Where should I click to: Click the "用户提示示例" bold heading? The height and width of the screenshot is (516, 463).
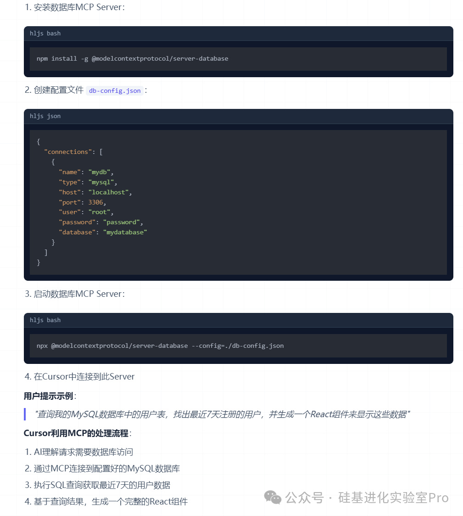pyautogui.click(x=48, y=396)
